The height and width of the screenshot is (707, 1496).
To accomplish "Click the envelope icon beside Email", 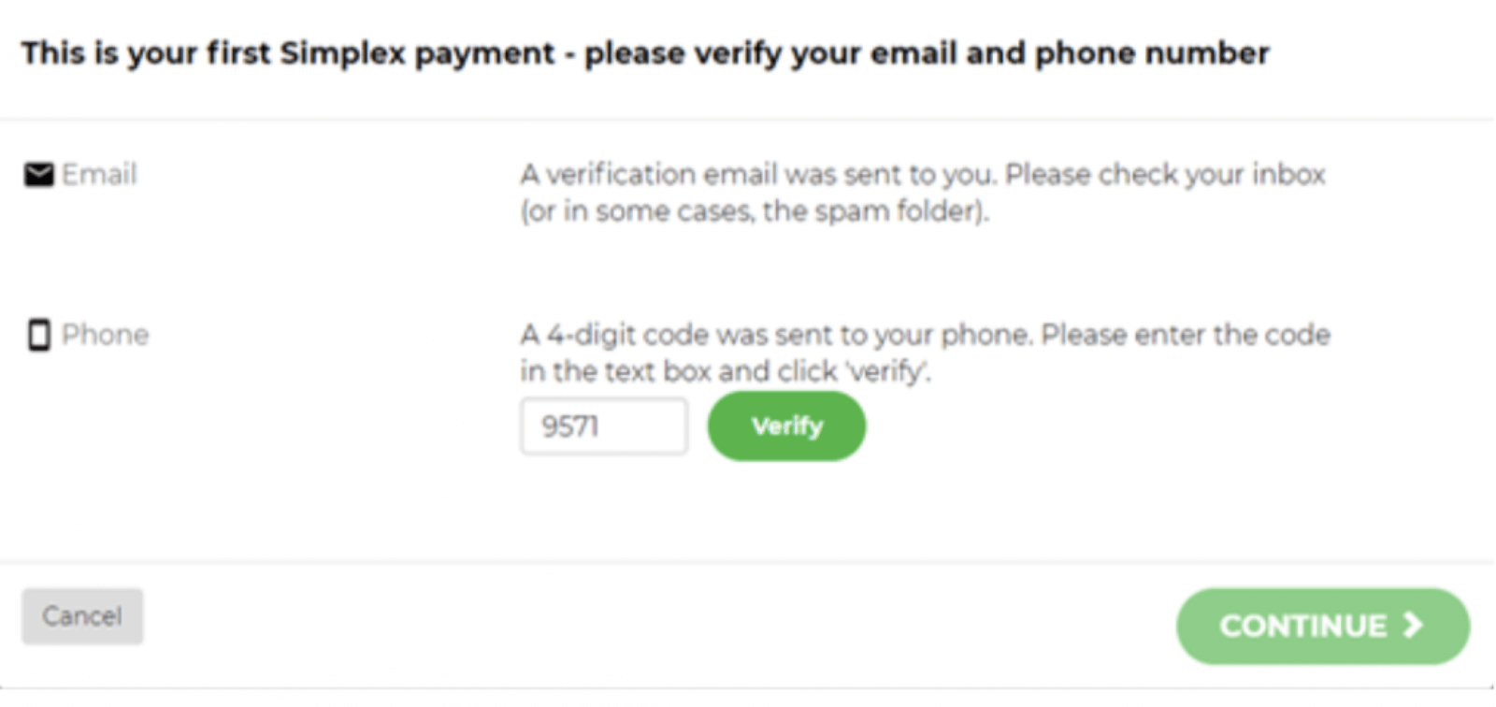I will click(38, 175).
